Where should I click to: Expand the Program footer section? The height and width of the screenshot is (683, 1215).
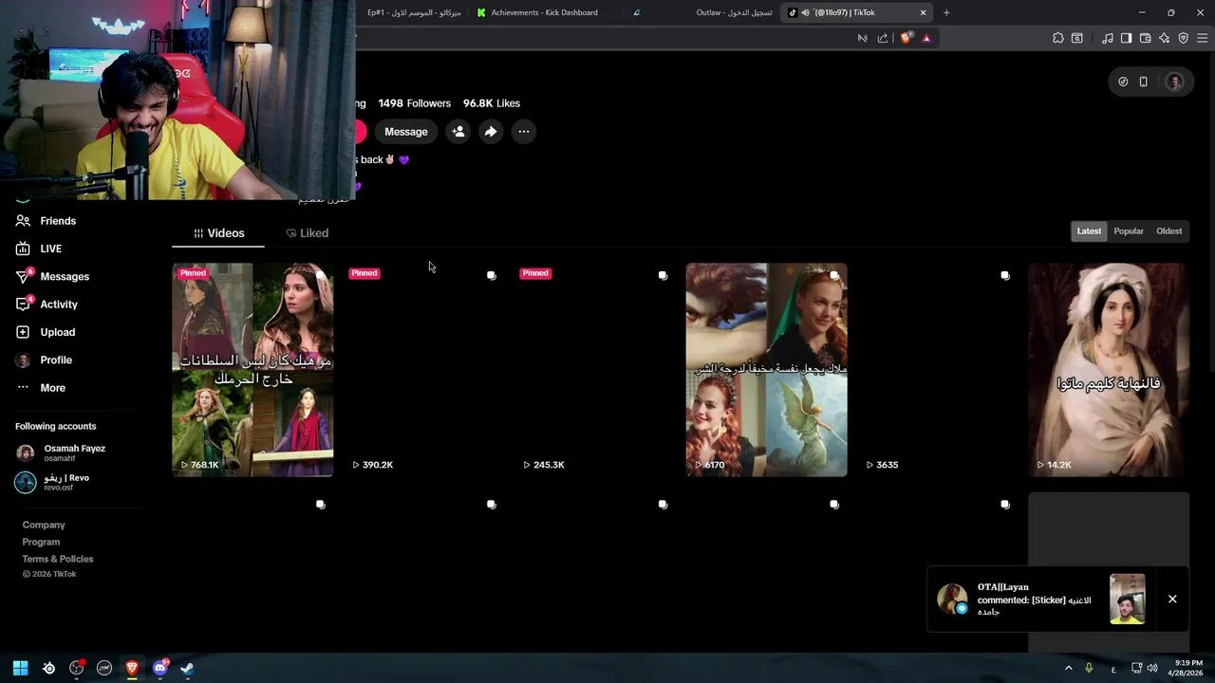(41, 542)
